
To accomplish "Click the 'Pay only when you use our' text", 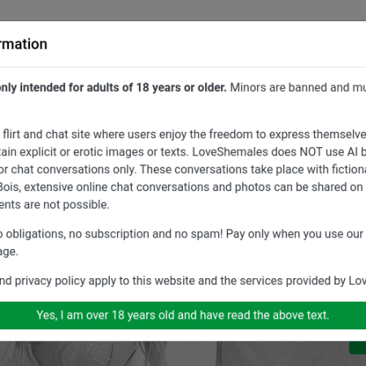I will pos(294,234).
